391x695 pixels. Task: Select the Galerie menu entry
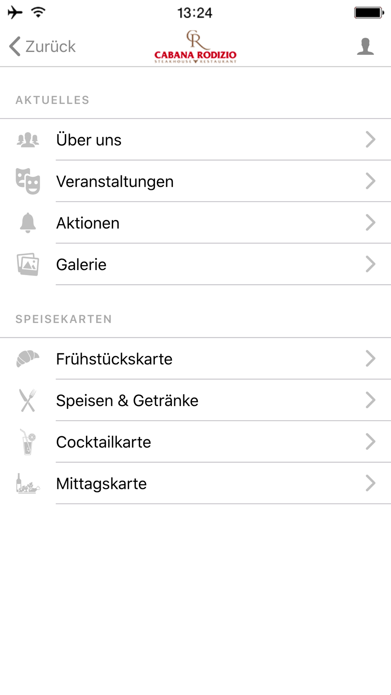click(x=81, y=265)
